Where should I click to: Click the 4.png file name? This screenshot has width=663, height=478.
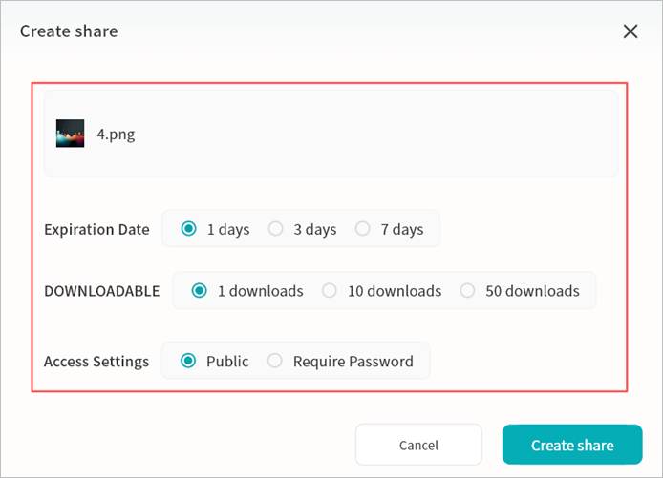(x=116, y=134)
